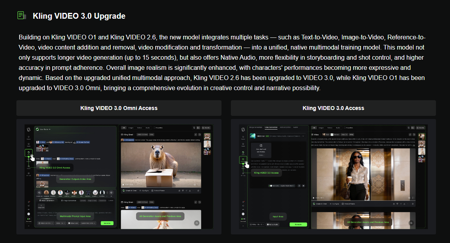The height and width of the screenshot is (243, 450).
Task: Check the Favorites filter checkbox
Action: point(154,128)
